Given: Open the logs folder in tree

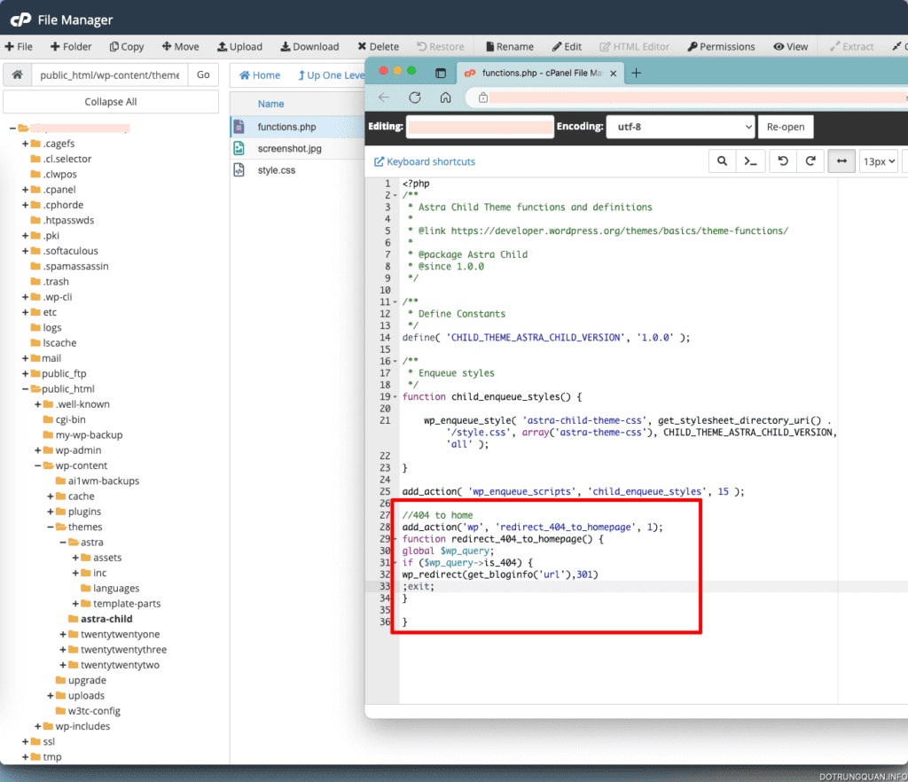Looking at the screenshot, I should pos(51,328).
